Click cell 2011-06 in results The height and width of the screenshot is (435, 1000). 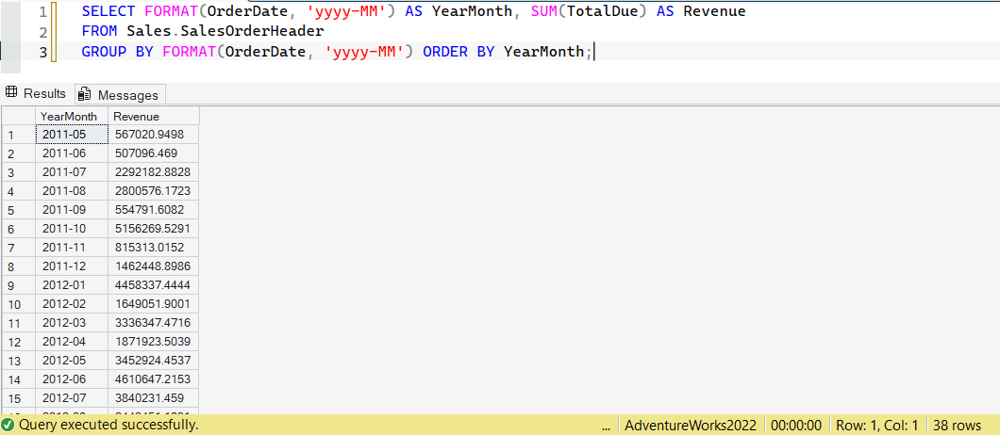click(x=72, y=153)
